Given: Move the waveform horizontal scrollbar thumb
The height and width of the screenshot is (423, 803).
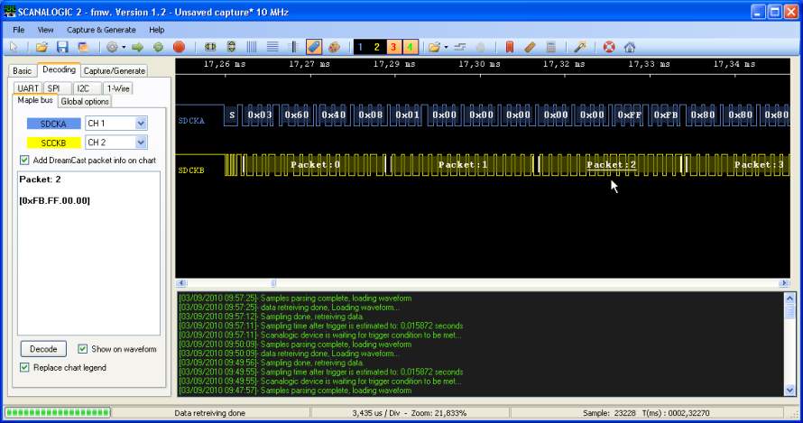Looking at the screenshot, I should point(273,282).
